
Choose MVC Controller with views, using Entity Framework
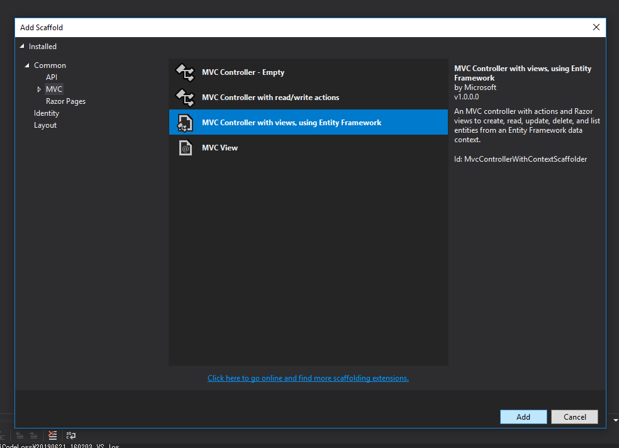(x=308, y=122)
